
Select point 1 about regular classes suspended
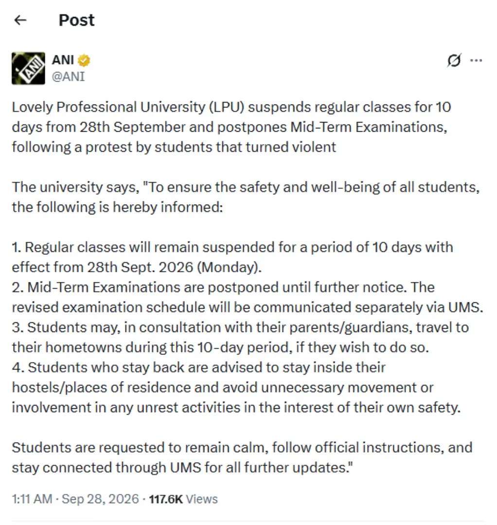(x=232, y=257)
